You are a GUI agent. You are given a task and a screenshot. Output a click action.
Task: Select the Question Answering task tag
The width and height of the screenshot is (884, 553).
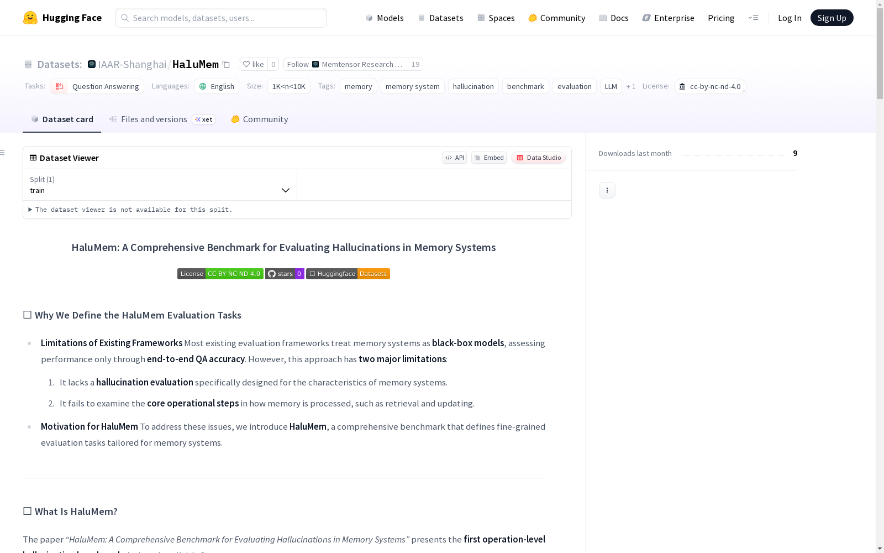[97, 86]
